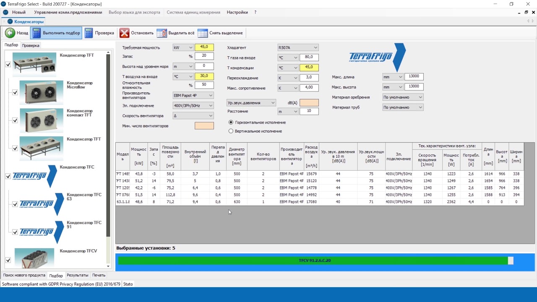This screenshot has height=302, width=537.
Task: Switch to the Результаты tab
Action: point(78,276)
